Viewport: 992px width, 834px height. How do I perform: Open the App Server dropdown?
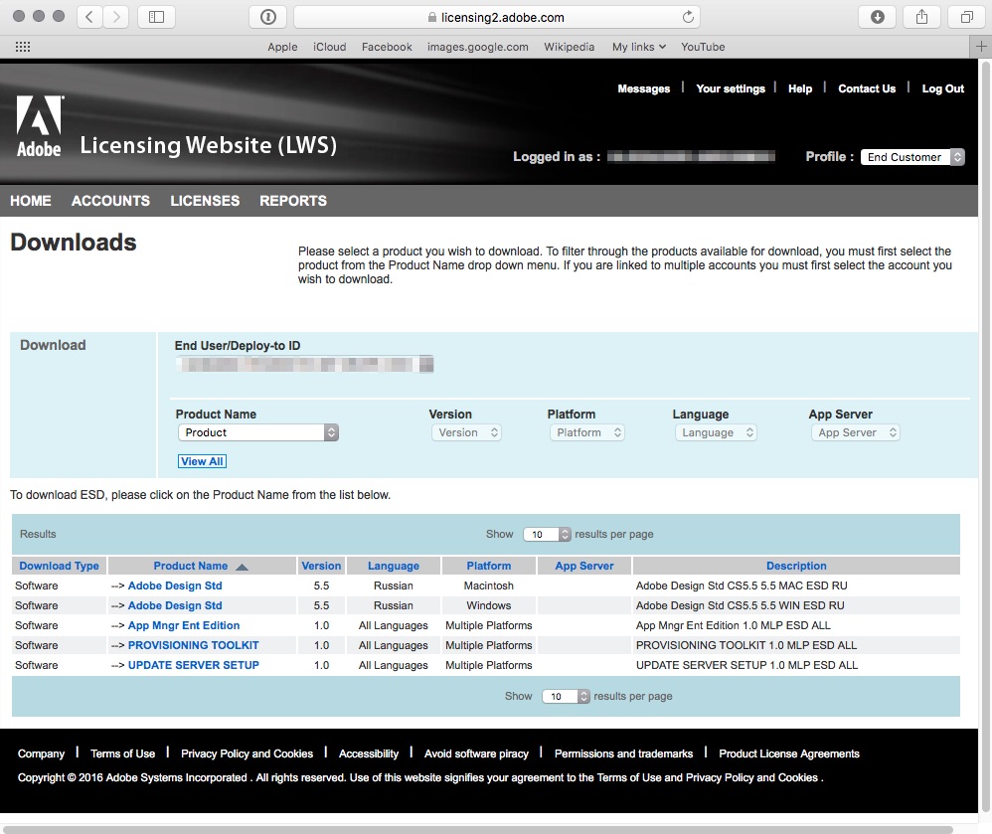coord(856,432)
